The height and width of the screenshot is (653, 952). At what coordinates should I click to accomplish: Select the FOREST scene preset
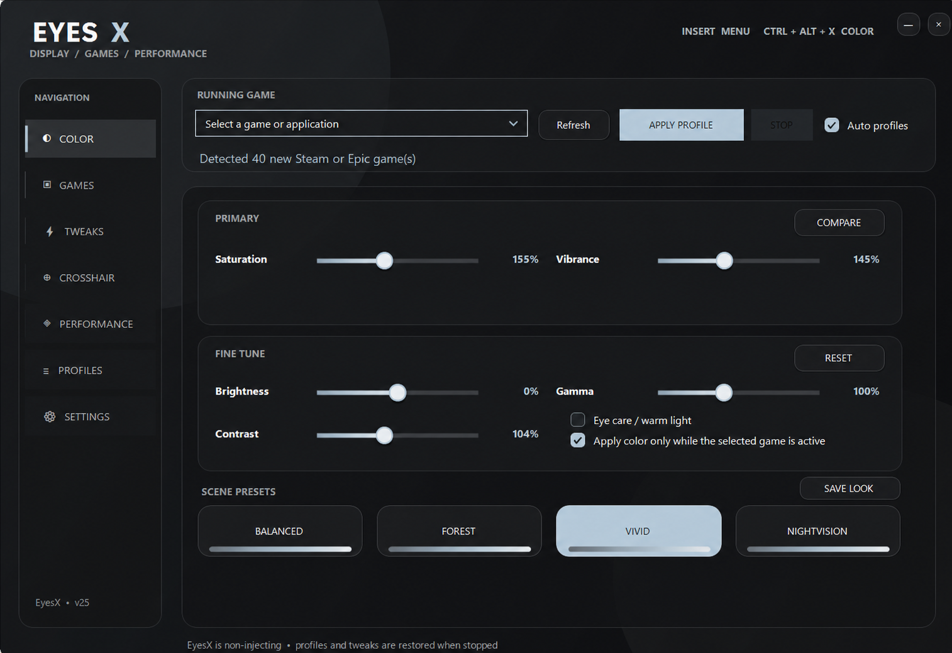click(x=459, y=531)
